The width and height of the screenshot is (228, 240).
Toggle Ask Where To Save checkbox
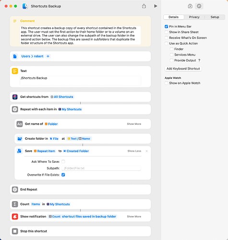point(63,161)
